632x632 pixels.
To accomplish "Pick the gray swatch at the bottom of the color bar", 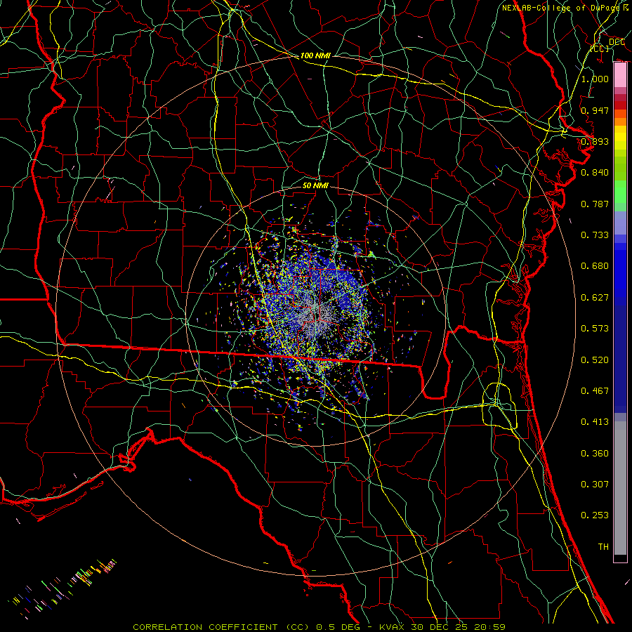I will [620, 488].
